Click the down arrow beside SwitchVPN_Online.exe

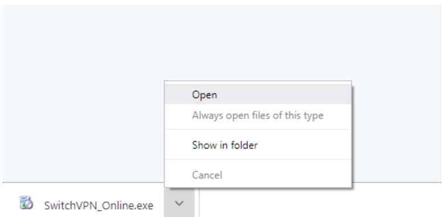179,203
